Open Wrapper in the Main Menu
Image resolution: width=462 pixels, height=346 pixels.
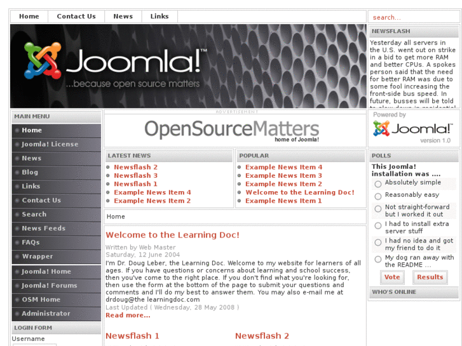point(57,256)
